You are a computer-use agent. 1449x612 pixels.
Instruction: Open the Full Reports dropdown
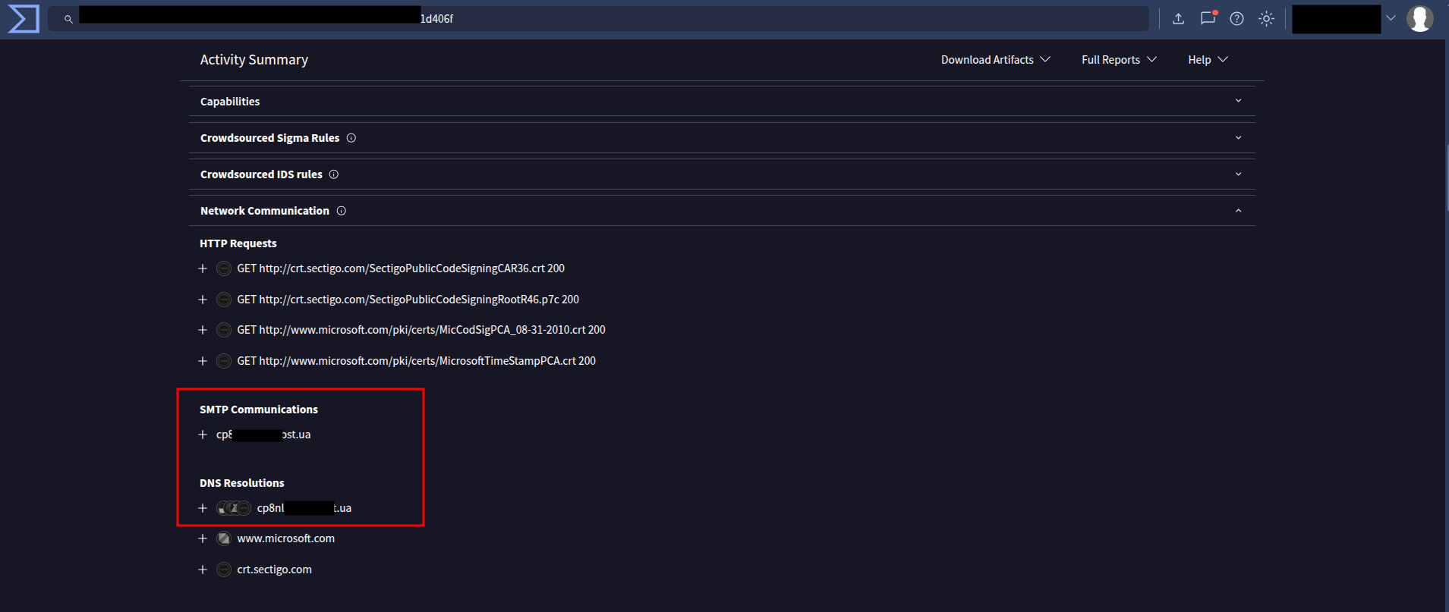[x=1118, y=60]
